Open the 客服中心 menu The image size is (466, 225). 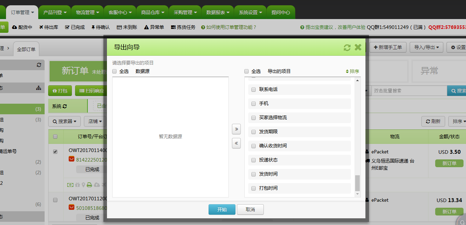pyautogui.click(x=120, y=12)
